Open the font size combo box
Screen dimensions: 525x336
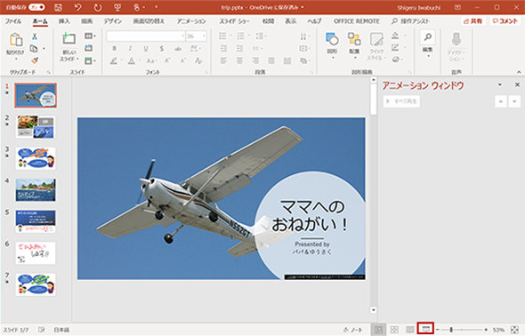point(196,36)
